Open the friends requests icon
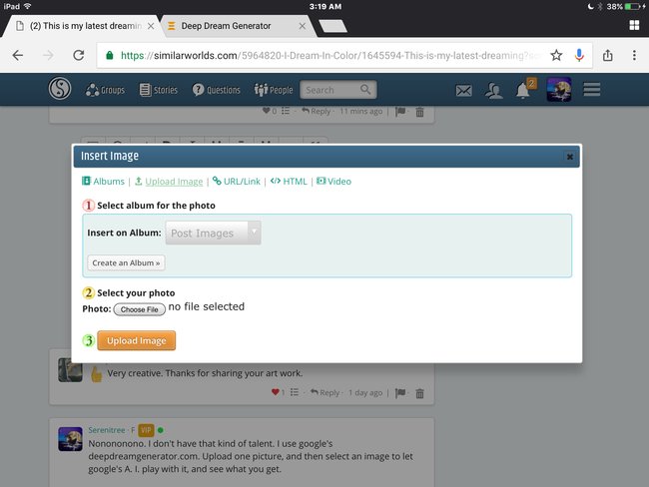 tap(493, 90)
